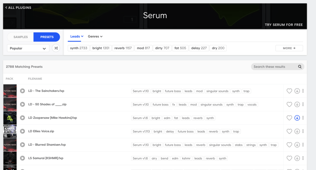Image resolution: width=316 pixels, height=170 pixels.
Task: Play preview of LD - Blurred Shamisen.fxp
Action: pos(22,145)
